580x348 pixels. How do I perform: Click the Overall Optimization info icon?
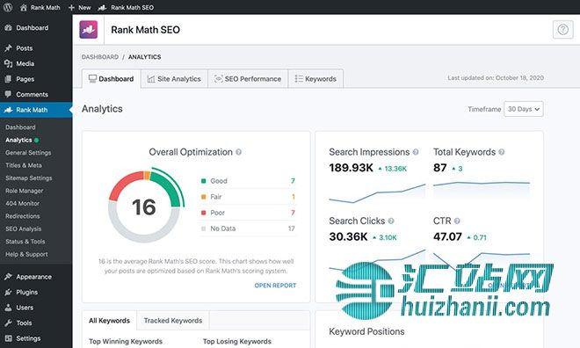coord(238,152)
